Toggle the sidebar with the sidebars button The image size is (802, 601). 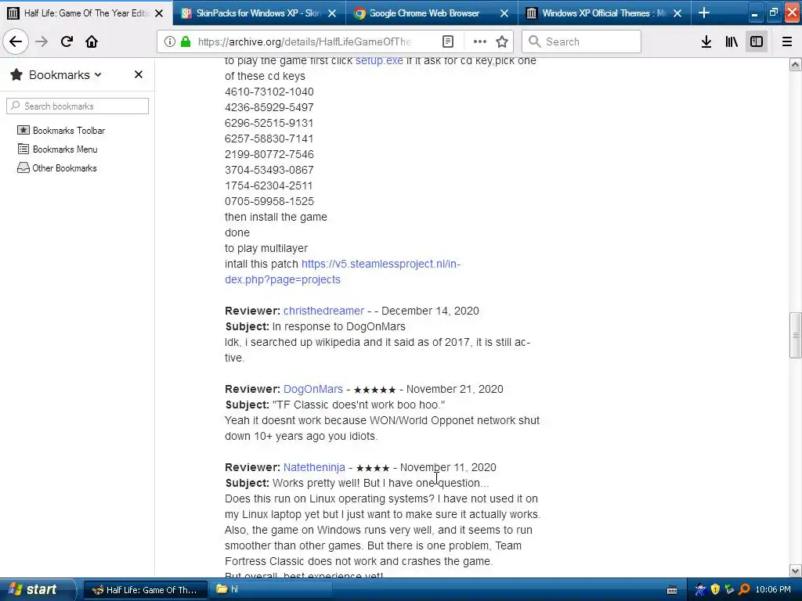click(757, 41)
